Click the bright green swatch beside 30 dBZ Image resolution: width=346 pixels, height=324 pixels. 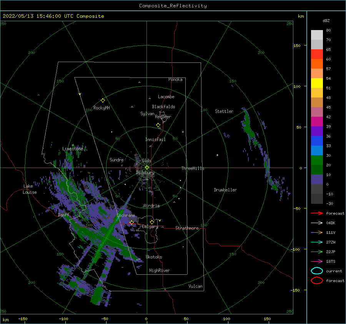coord(317,160)
